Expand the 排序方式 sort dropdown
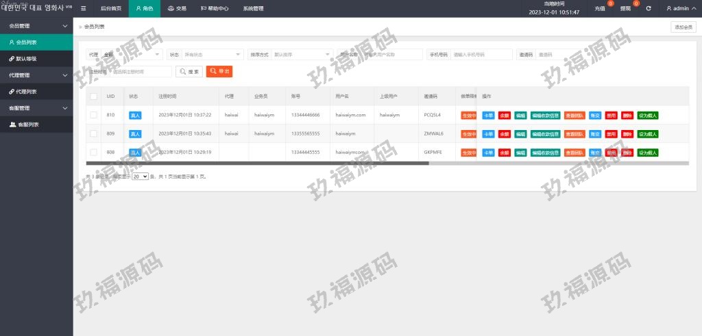Image resolution: width=702 pixels, height=336 pixels. tap(302, 54)
